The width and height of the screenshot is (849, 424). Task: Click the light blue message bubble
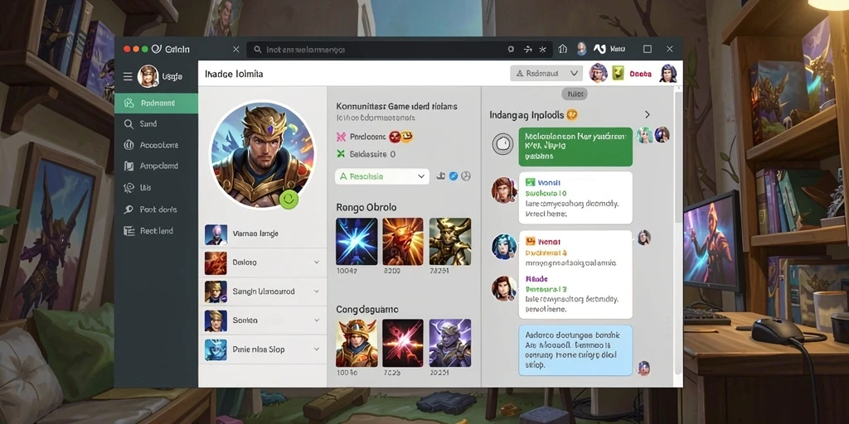[x=575, y=350]
